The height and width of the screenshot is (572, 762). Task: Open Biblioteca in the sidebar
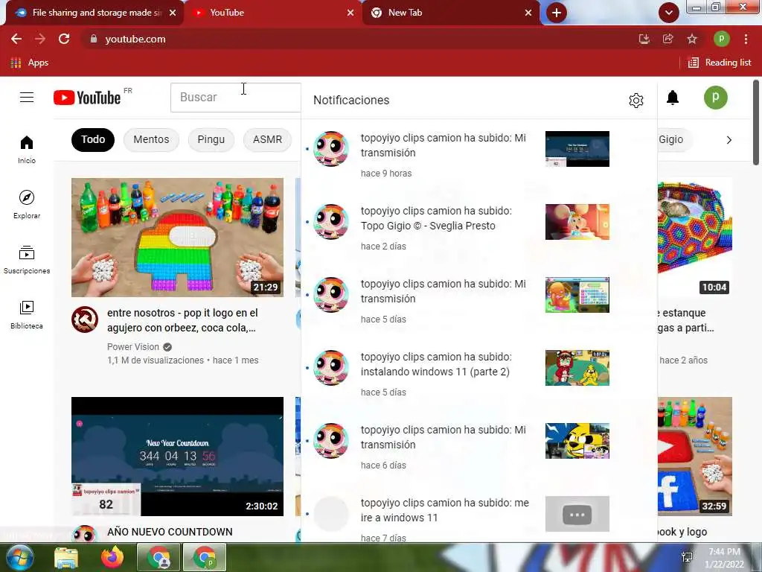point(27,315)
